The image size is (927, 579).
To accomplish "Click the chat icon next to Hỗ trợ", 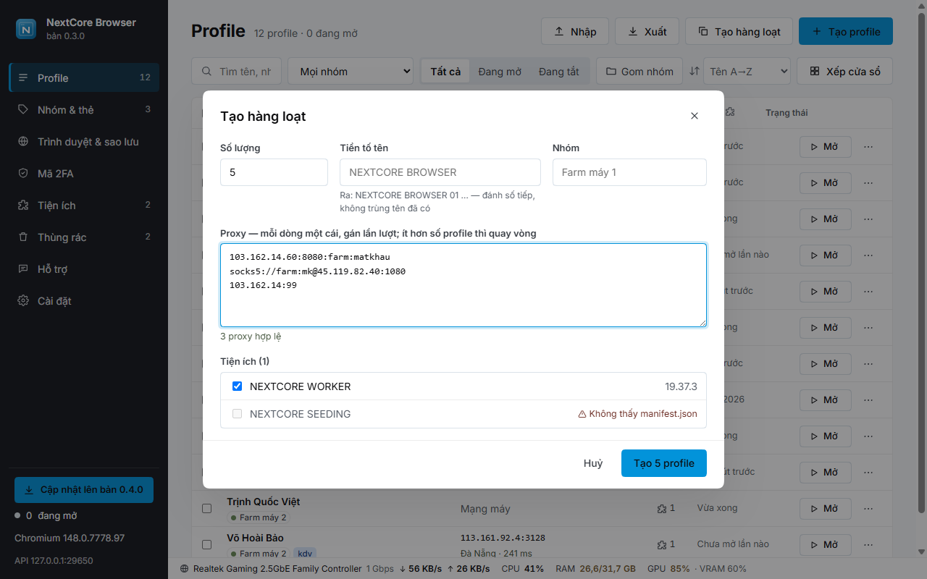I will (23, 269).
